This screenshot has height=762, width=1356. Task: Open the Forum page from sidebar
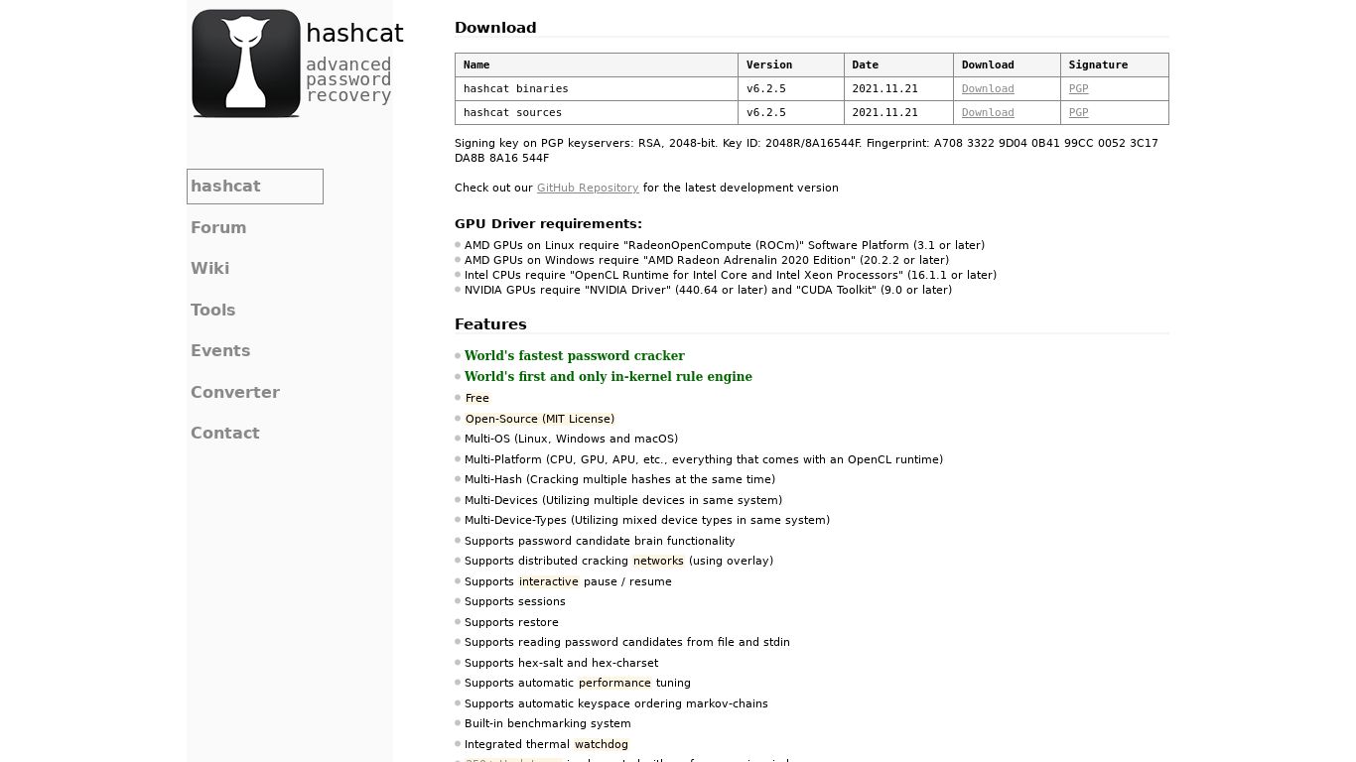tap(218, 227)
